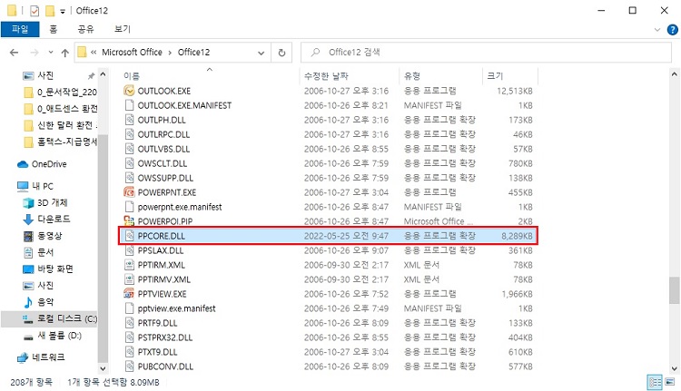681x391 pixels.
Task: Click the 다운로드 download arrow icon
Action: (28, 220)
